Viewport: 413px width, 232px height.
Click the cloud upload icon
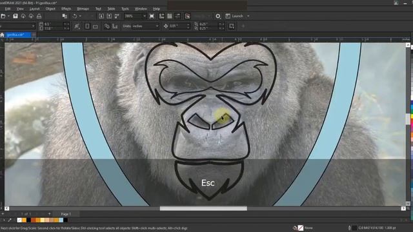click(23, 16)
